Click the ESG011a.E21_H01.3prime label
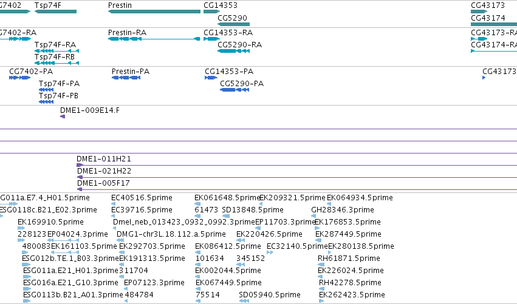Screen dimensions: 517x304 click(x=70, y=271)
